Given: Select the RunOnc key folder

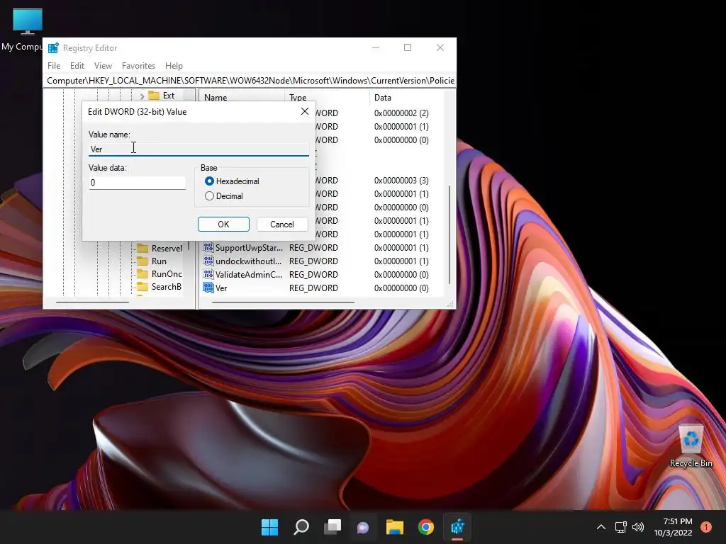Looking at the screenshot, I should (160, 274).
